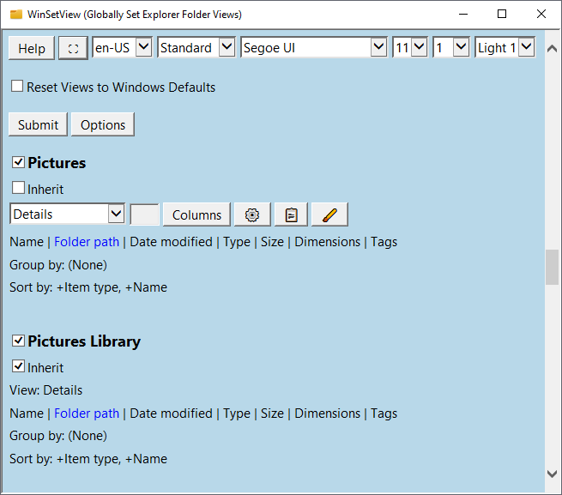Click the Help button

[32, 48]
